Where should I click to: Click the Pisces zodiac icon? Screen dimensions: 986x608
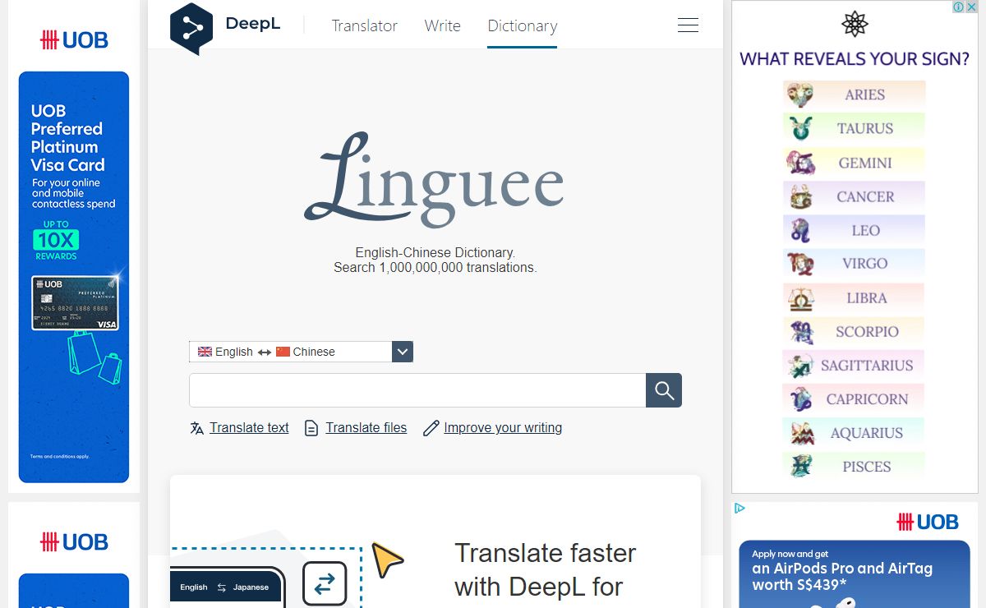[x=800, y=467]
